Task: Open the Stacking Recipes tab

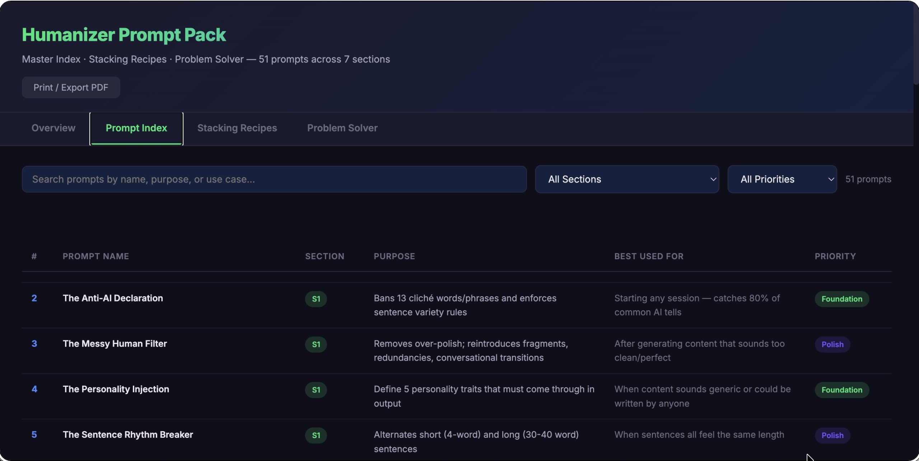Action: coord(237,128)
